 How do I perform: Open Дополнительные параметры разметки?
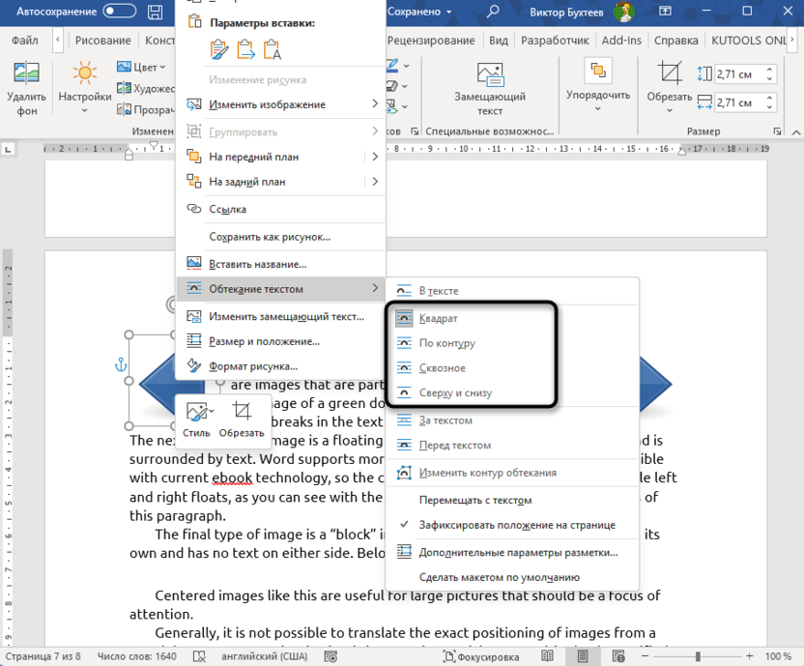click(x=512, y=553)
